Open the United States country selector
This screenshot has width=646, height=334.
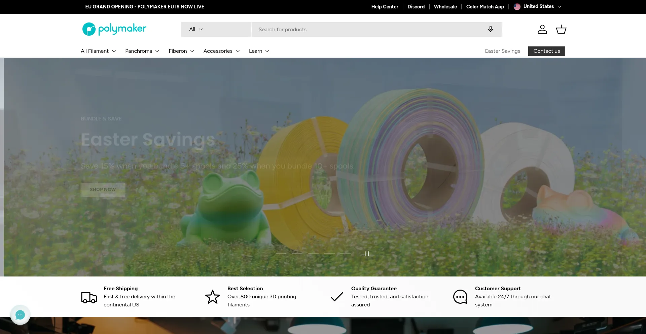point(538,7)
